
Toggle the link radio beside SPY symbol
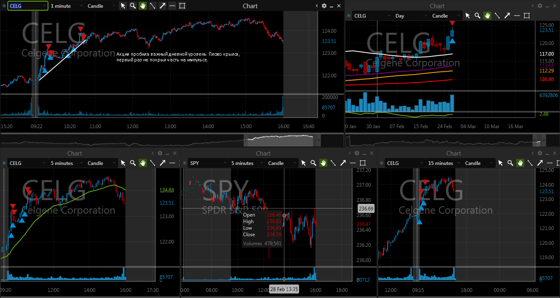pyautogui.click(x=185, y=163)
